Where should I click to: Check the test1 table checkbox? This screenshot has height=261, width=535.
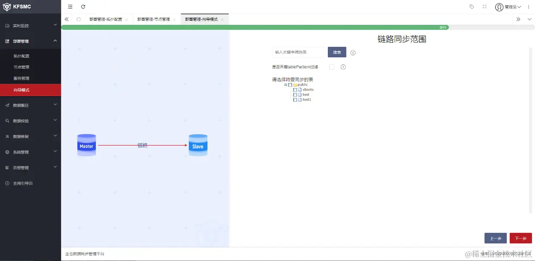[x=295, y=100]
